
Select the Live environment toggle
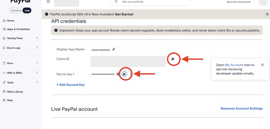click(x=27, y=10)
